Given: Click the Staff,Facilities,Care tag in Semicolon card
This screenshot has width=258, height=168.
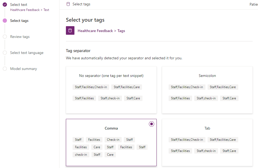Looking at the screenshot, I should [223, 87].
